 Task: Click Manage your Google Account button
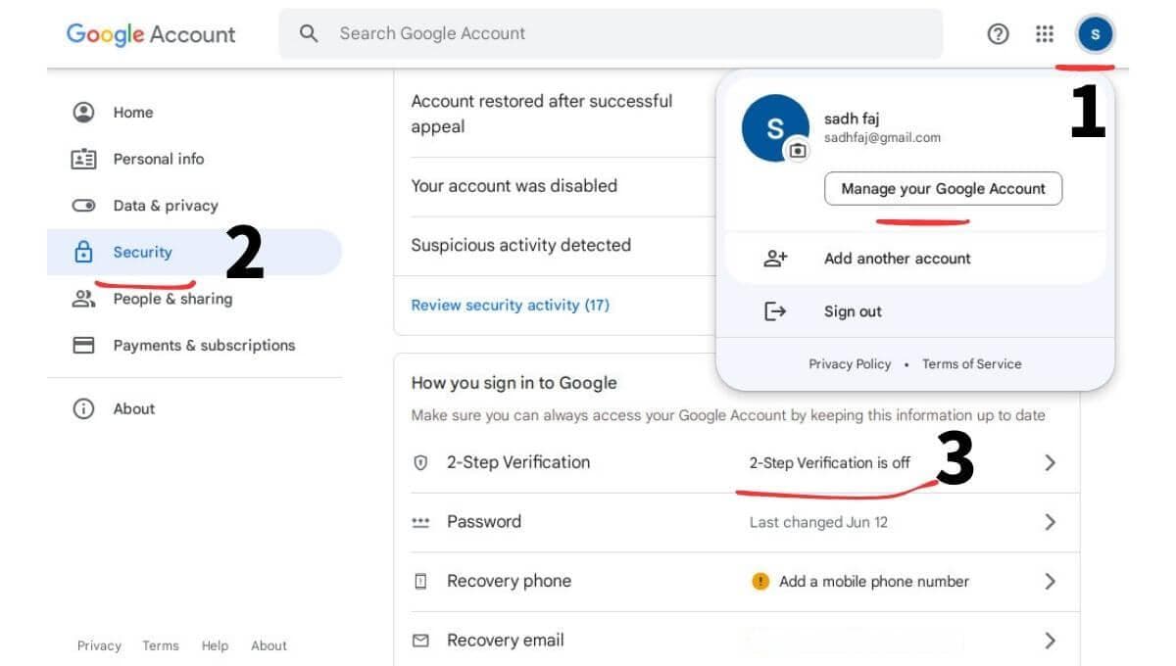point(943,189)
